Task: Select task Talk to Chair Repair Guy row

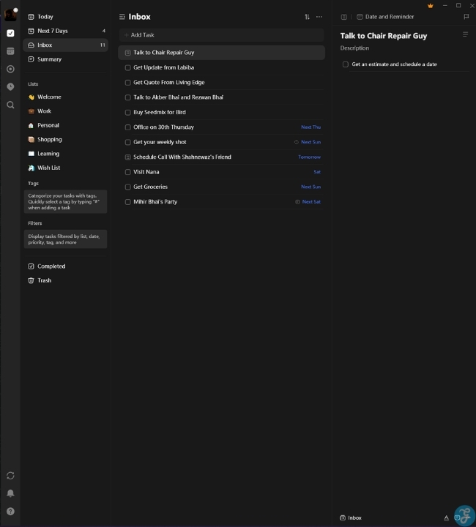Action: [222, 53]
